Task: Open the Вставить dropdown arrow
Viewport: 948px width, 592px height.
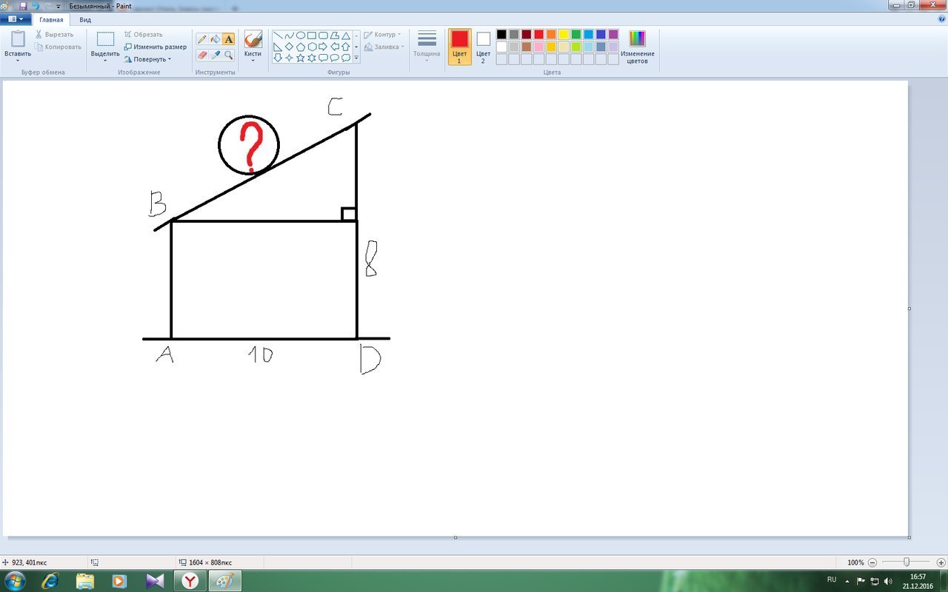Action: coord(18,61)
